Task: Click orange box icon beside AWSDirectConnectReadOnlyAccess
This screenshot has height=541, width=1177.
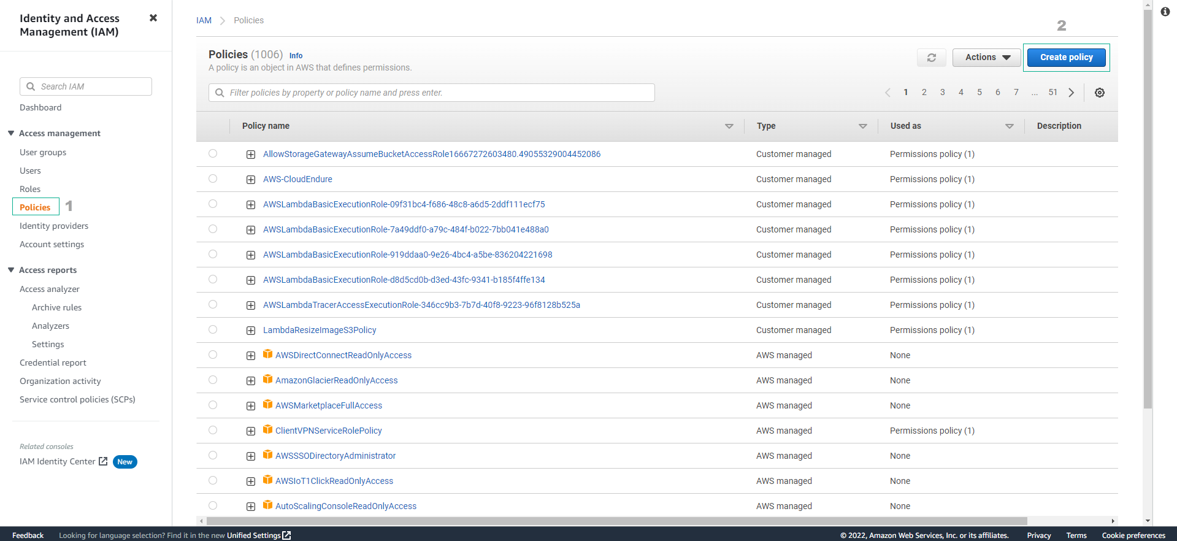Action: [267, 354]
